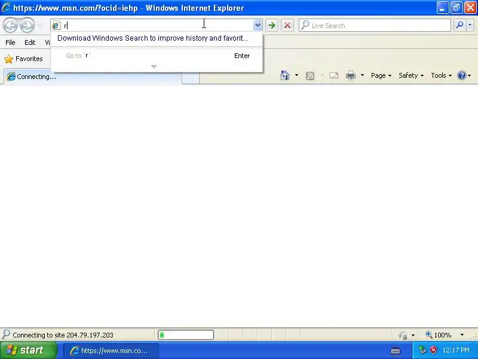Open the Favorites star button
The height and width of the screenshot is (359, 478).
pyautogui.click(x=23, y=59)
